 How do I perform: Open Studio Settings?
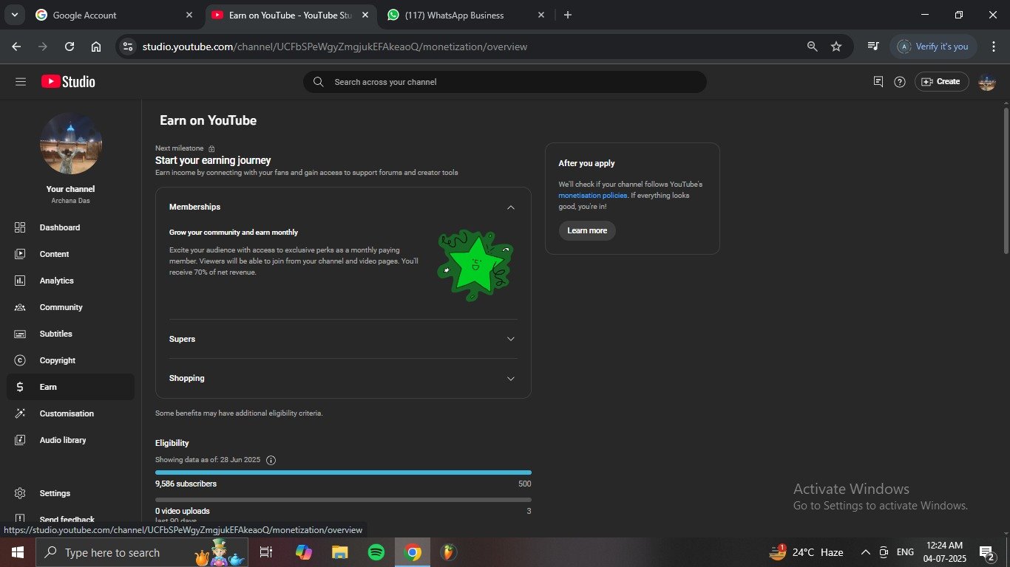coord(70,493)
